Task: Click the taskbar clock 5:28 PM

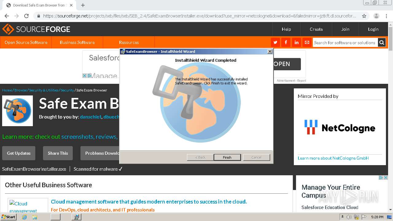Action: click(x=377, y=217)
